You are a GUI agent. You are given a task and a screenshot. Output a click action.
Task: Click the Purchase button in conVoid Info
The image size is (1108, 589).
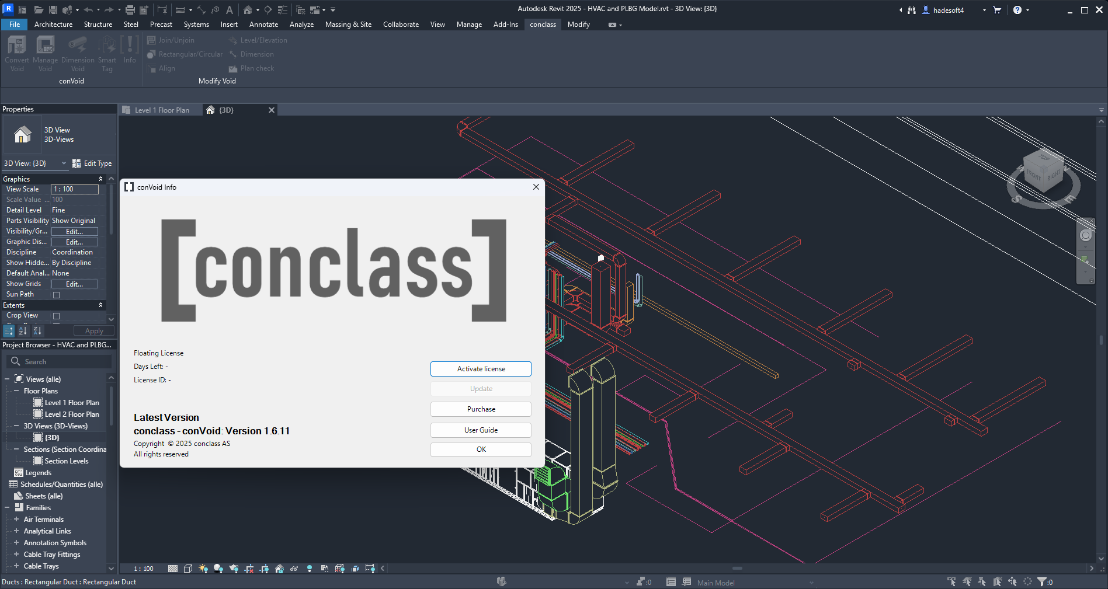tap(481, 409)
